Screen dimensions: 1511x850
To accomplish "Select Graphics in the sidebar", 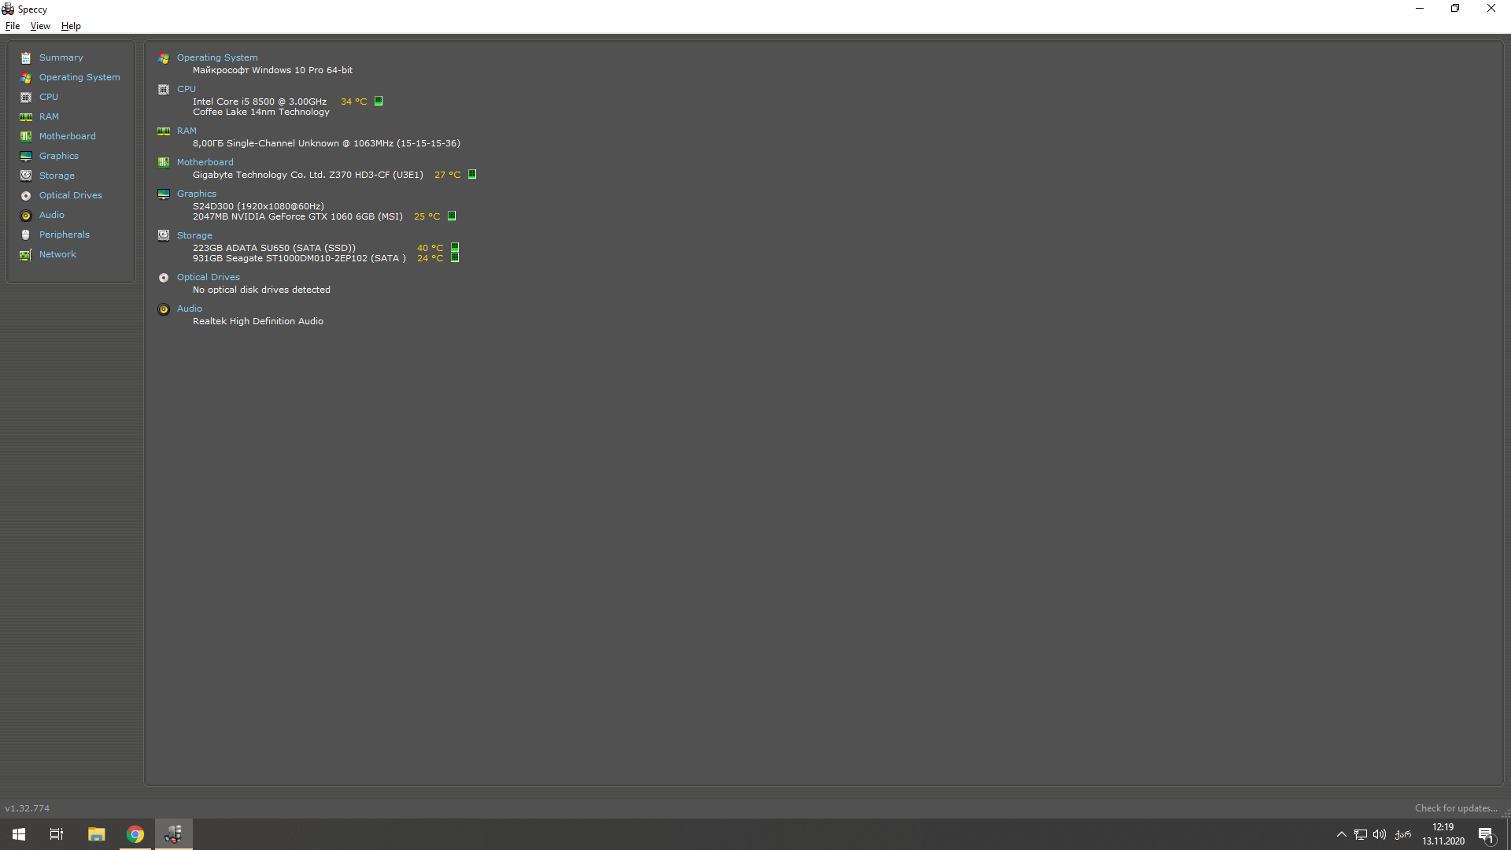I will (59, 156).
